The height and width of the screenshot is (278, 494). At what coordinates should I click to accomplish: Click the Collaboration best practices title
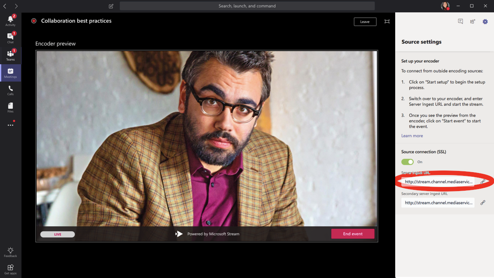point(76,21)
